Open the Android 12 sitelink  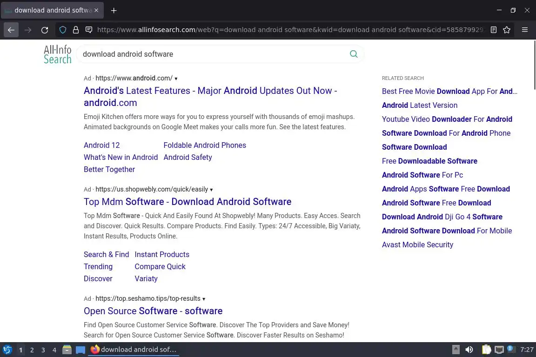pyautogui.click(x=101, y=145)
